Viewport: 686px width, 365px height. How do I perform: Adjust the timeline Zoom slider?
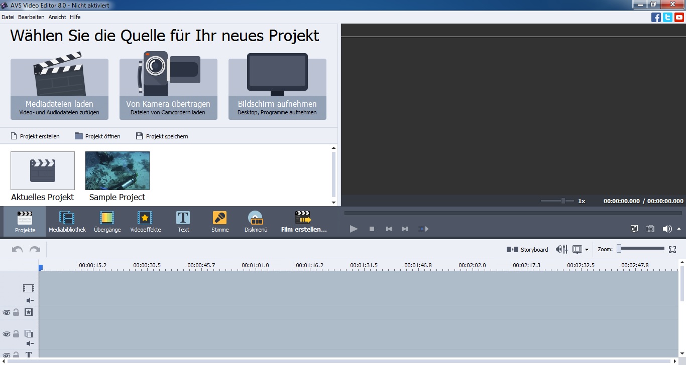click(641, 248)
